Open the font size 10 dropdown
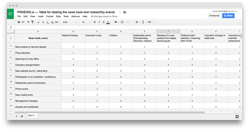This screenshot has width=249, height=132. (x=86, y=22)
